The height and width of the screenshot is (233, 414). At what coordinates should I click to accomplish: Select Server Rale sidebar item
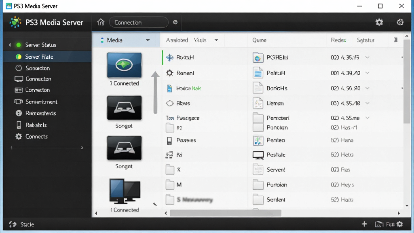pos(48,57)
